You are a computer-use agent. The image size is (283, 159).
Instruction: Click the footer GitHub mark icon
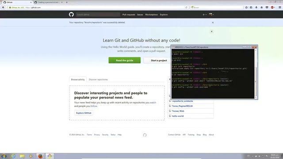(x=145, y=135)
